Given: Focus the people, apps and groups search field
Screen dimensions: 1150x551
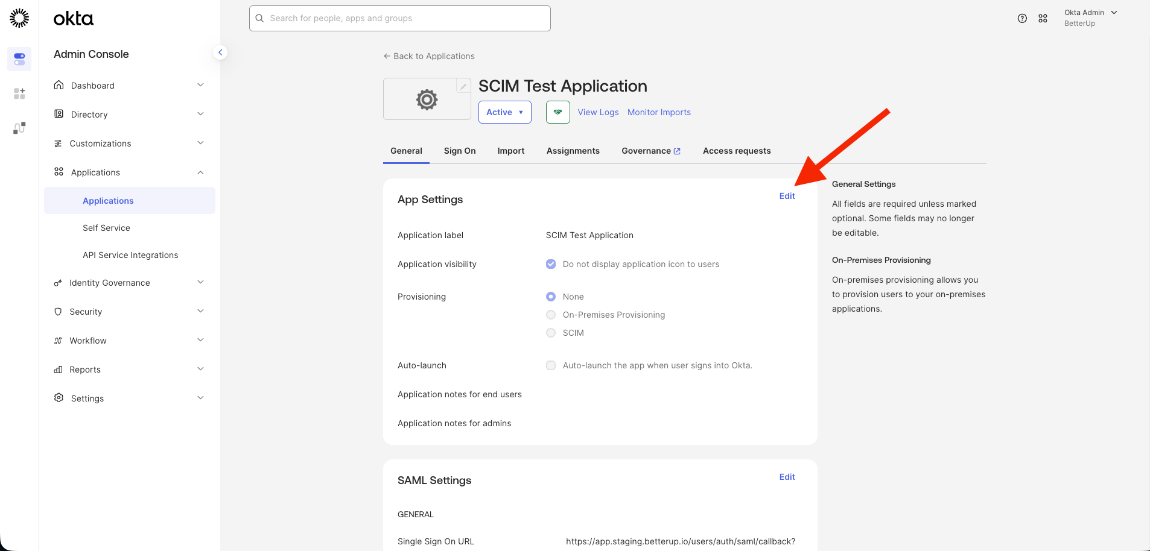Looking at the screenshot, I should (400, 18).
